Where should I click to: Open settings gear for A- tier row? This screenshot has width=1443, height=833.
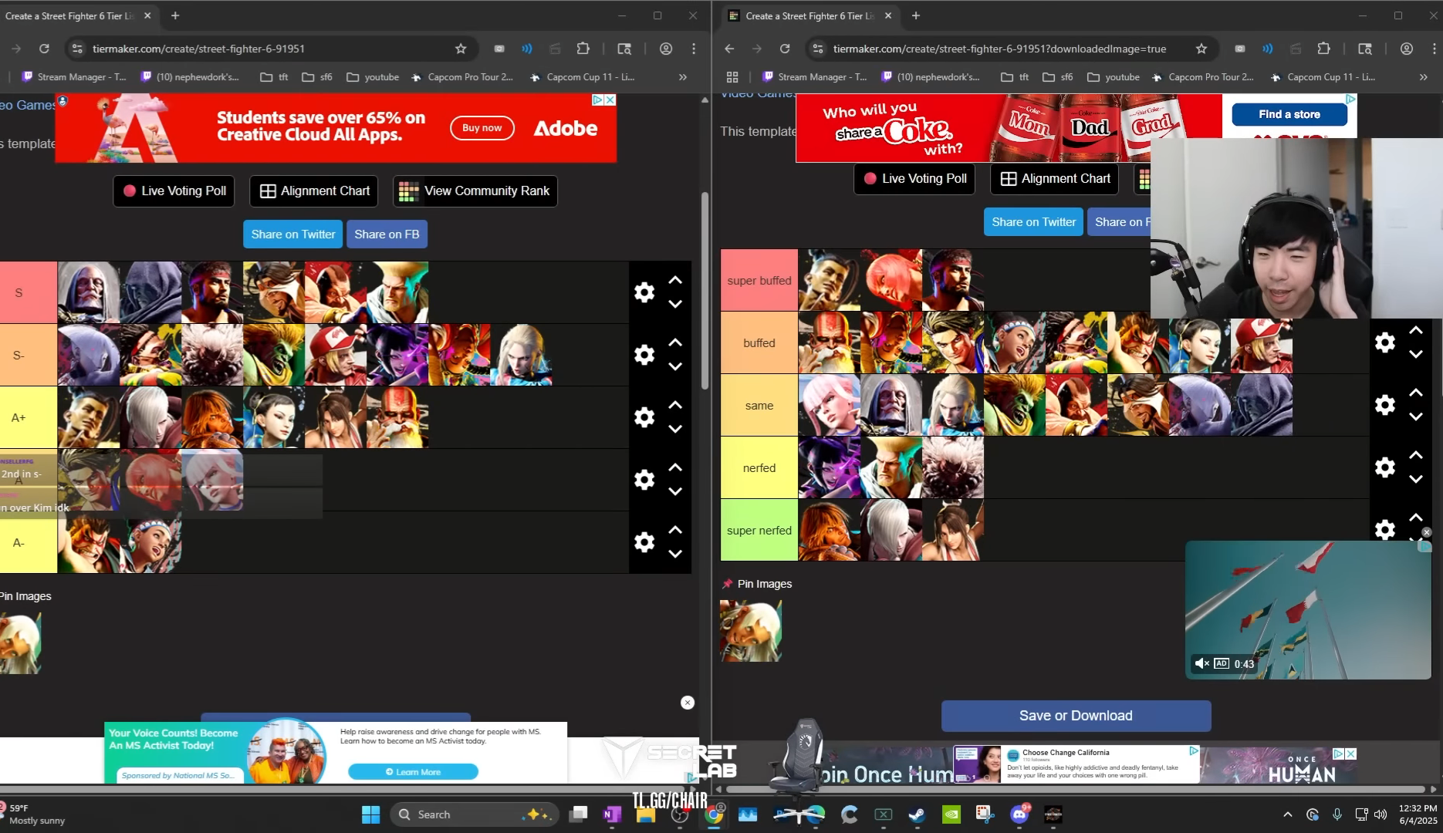coord(644,542)
